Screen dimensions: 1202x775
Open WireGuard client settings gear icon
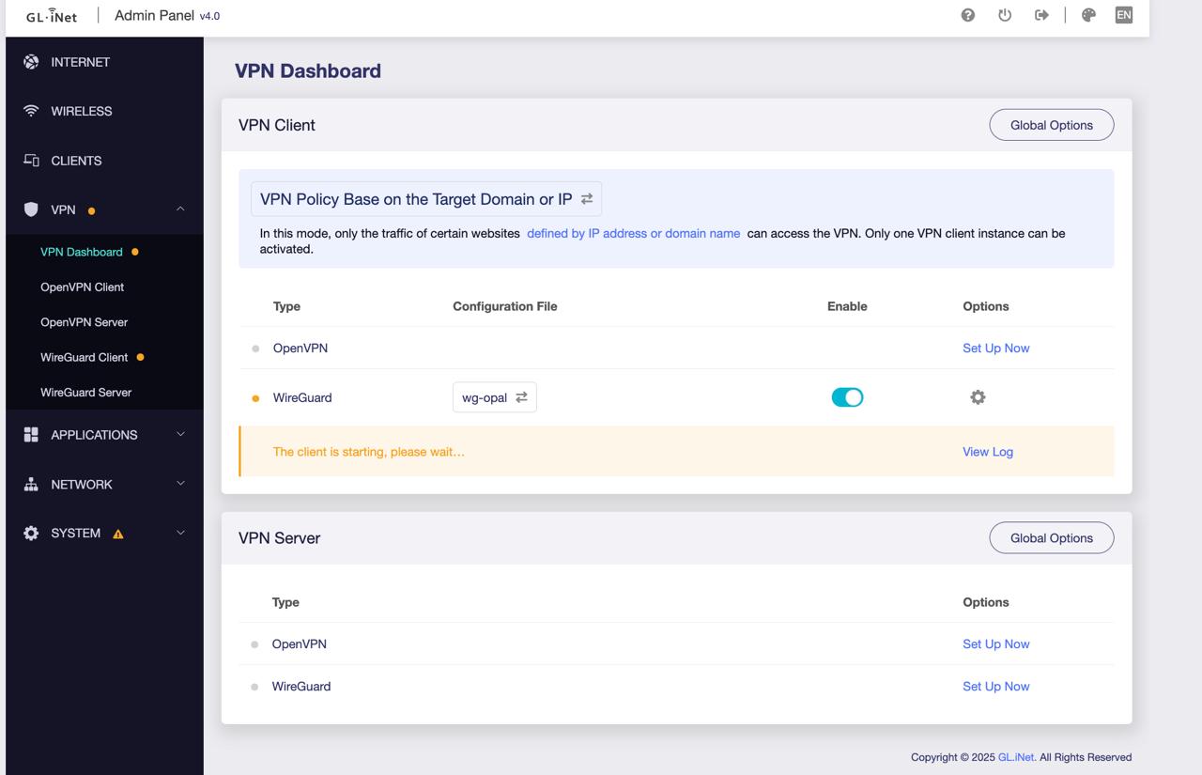point(978,397)
